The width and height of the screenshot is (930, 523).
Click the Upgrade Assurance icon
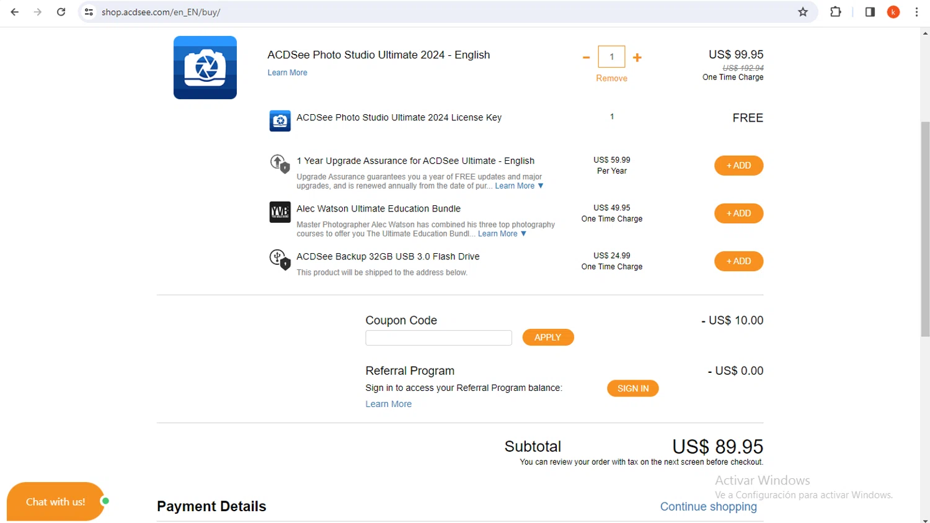pyautogui.click(x=280, y=164)
